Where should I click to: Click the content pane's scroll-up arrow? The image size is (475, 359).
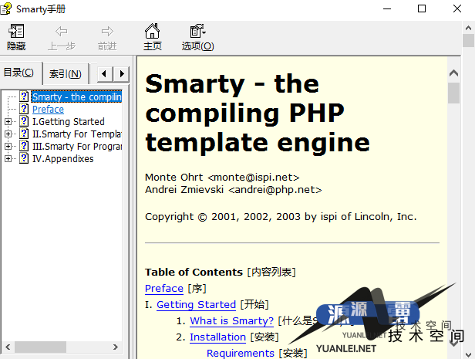tap(453, 73)
